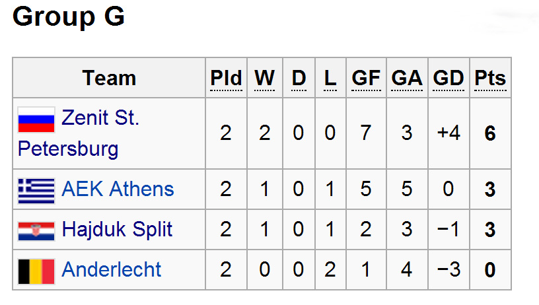Click the GF column header
Viewport: 539px width, 305px height.
366,79
